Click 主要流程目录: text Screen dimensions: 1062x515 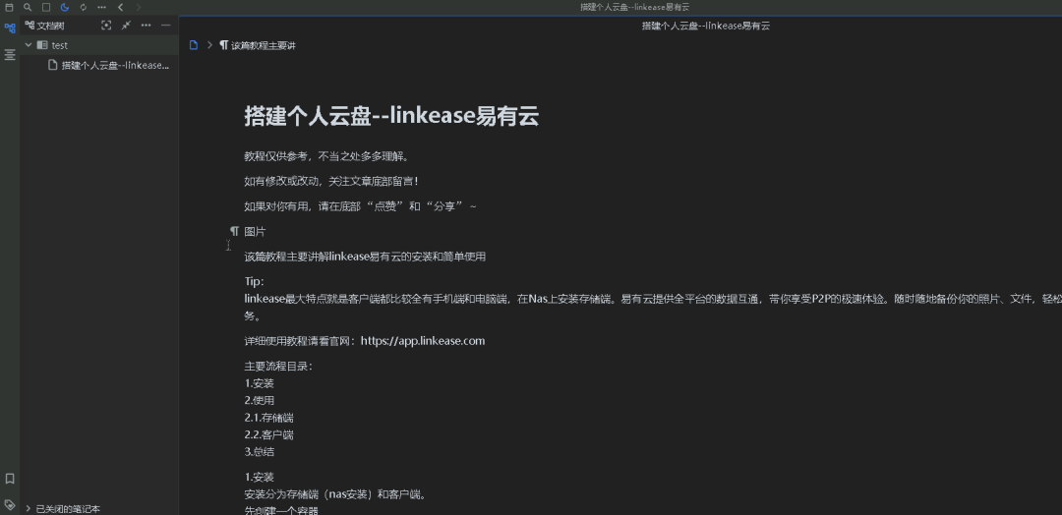tap(278, 367)
